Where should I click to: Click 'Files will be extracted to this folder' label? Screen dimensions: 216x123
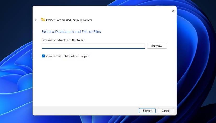click(63, 40)
